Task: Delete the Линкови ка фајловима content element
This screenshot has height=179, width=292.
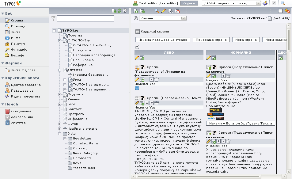Action: pos(157,79)
